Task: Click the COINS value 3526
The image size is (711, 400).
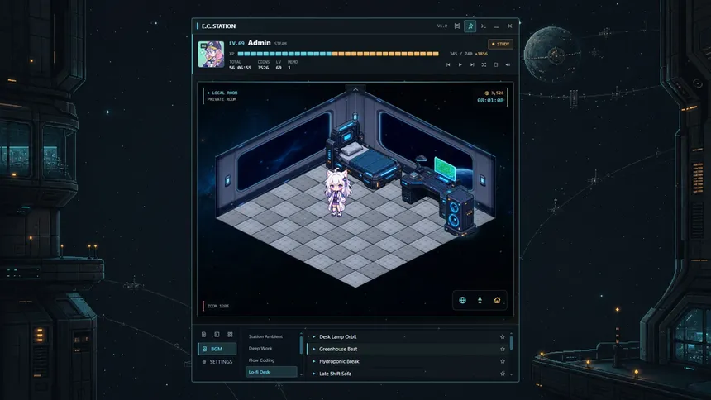Action: 263,68
